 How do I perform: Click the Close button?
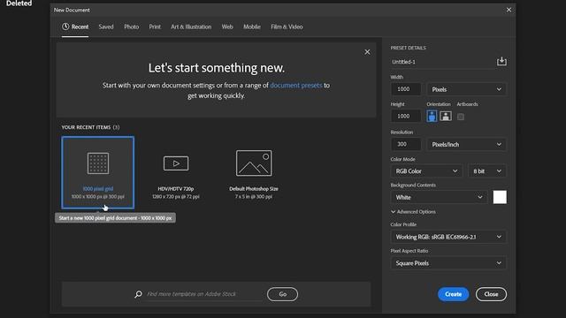coord(491,294)
